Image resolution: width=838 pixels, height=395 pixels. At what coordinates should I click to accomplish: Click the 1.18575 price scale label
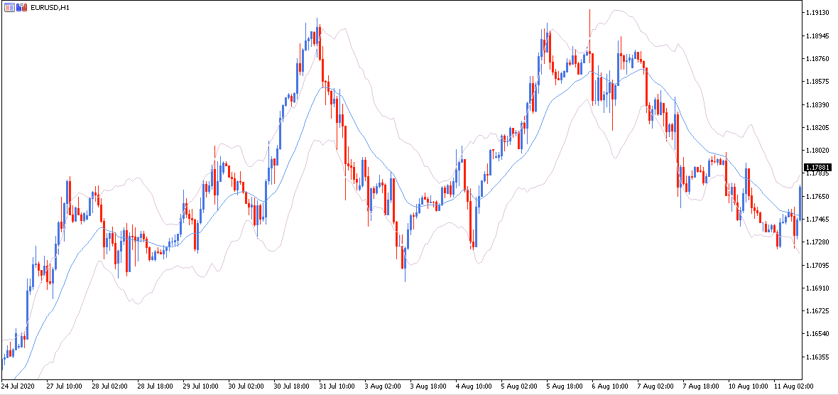tap(815, 81)
